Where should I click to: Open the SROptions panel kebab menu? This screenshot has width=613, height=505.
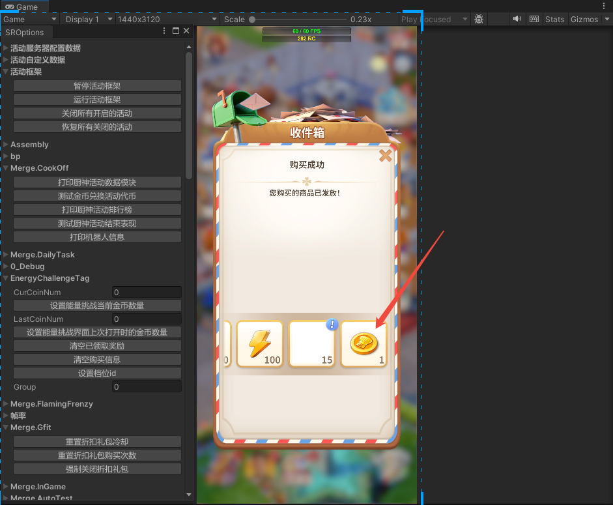pyautogui.click(x=165, y=31)
